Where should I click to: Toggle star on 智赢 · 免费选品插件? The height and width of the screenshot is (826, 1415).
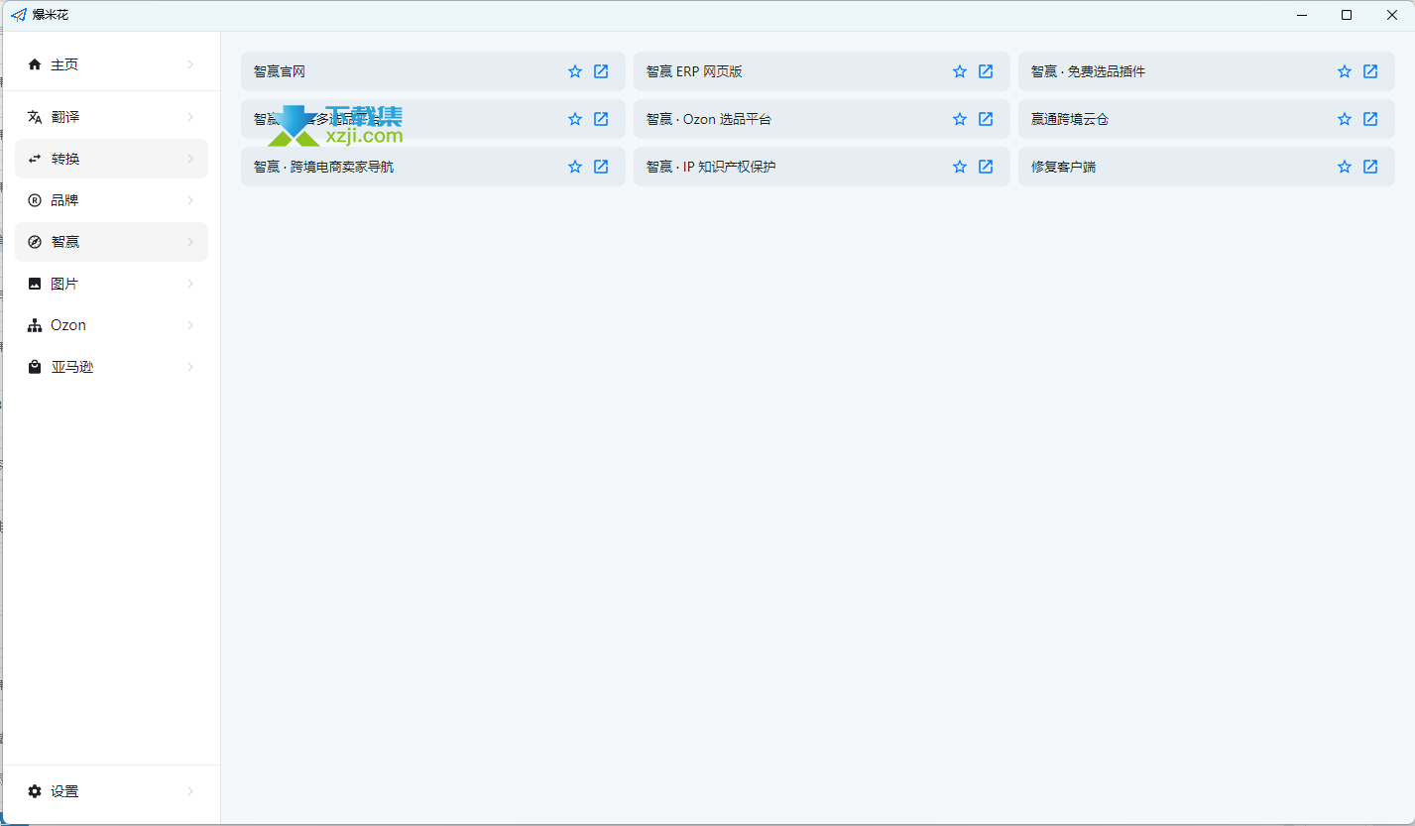point(1345,71)
